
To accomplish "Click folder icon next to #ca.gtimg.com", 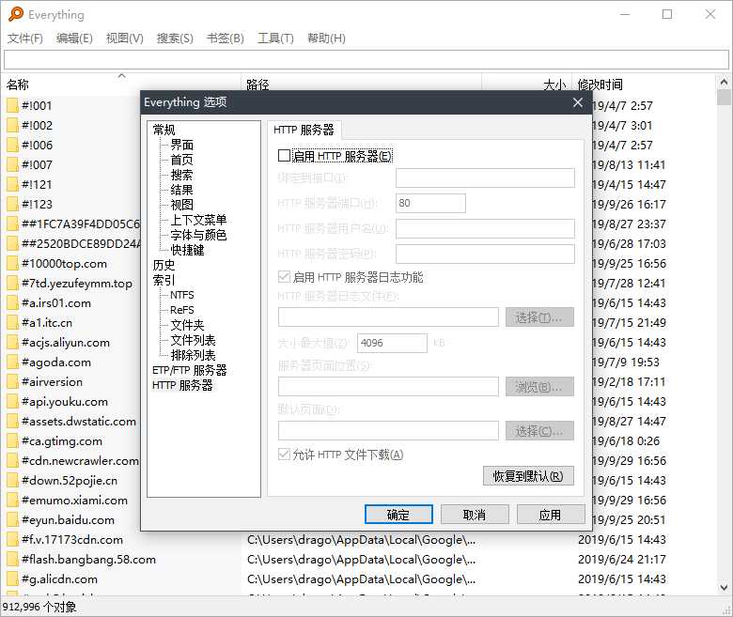I will tap(12, 440).
